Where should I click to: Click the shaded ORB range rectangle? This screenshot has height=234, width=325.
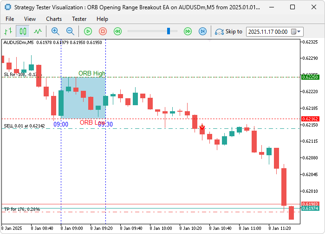pyautogui.click(x=83, y=98)
